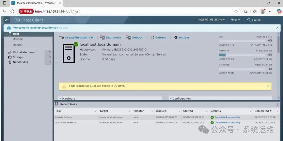Screen dimensions: 283x141
Task: Click the Search magnifier field
Action: coord(254,20)
